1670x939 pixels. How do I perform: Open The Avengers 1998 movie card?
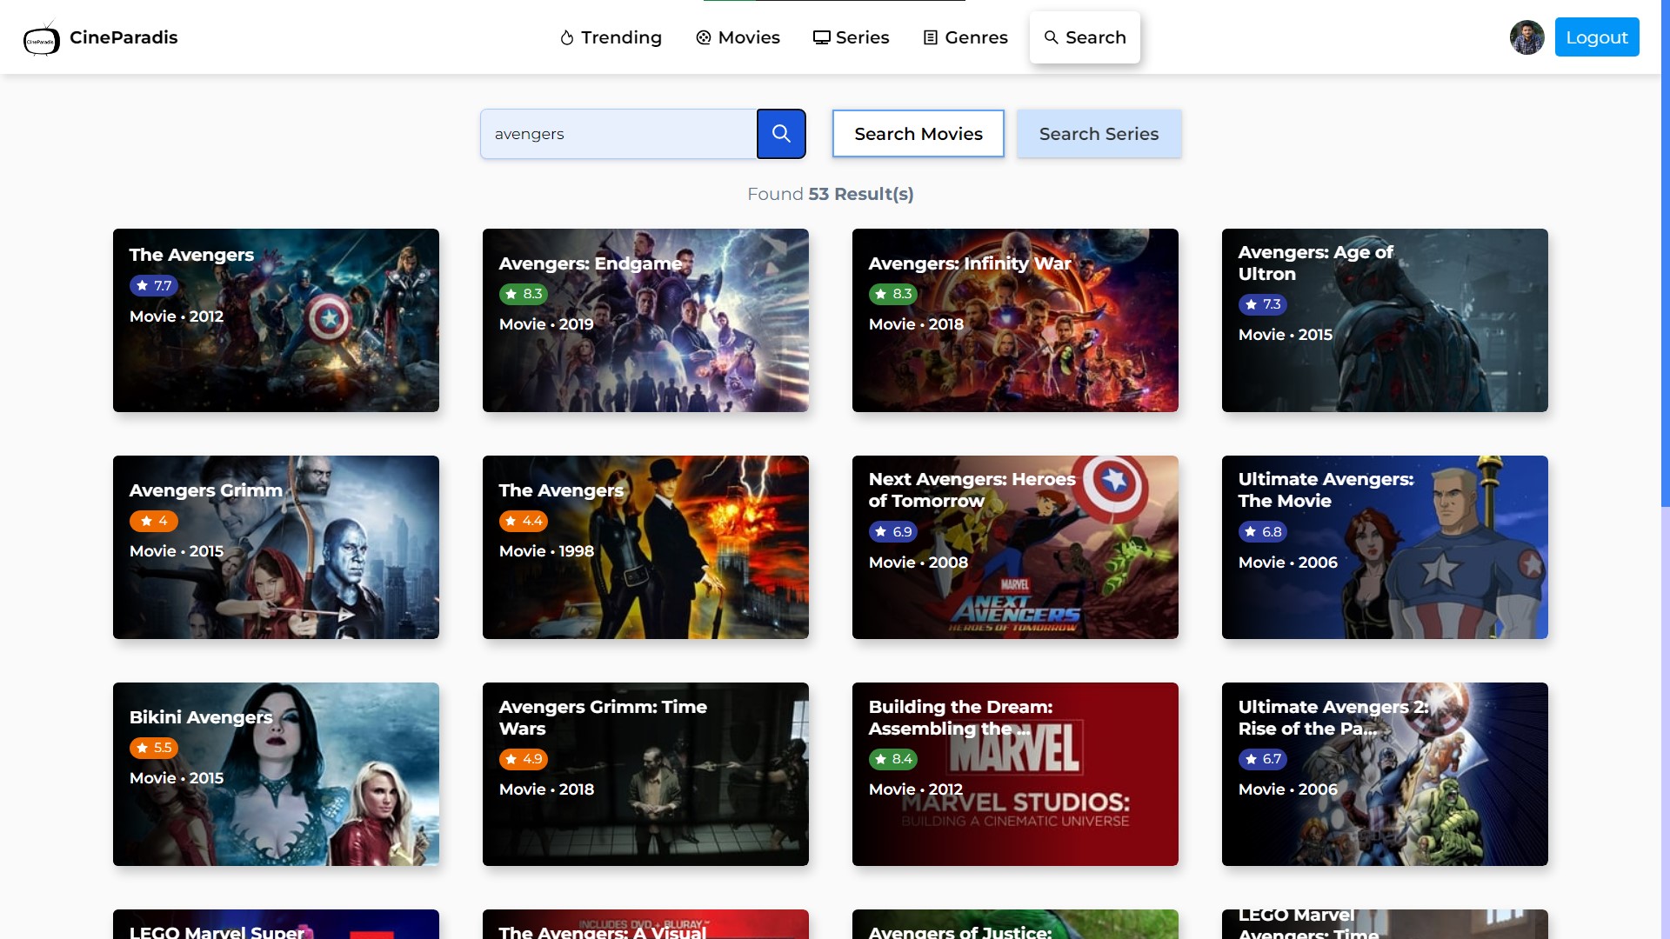(x=645, y=548)
